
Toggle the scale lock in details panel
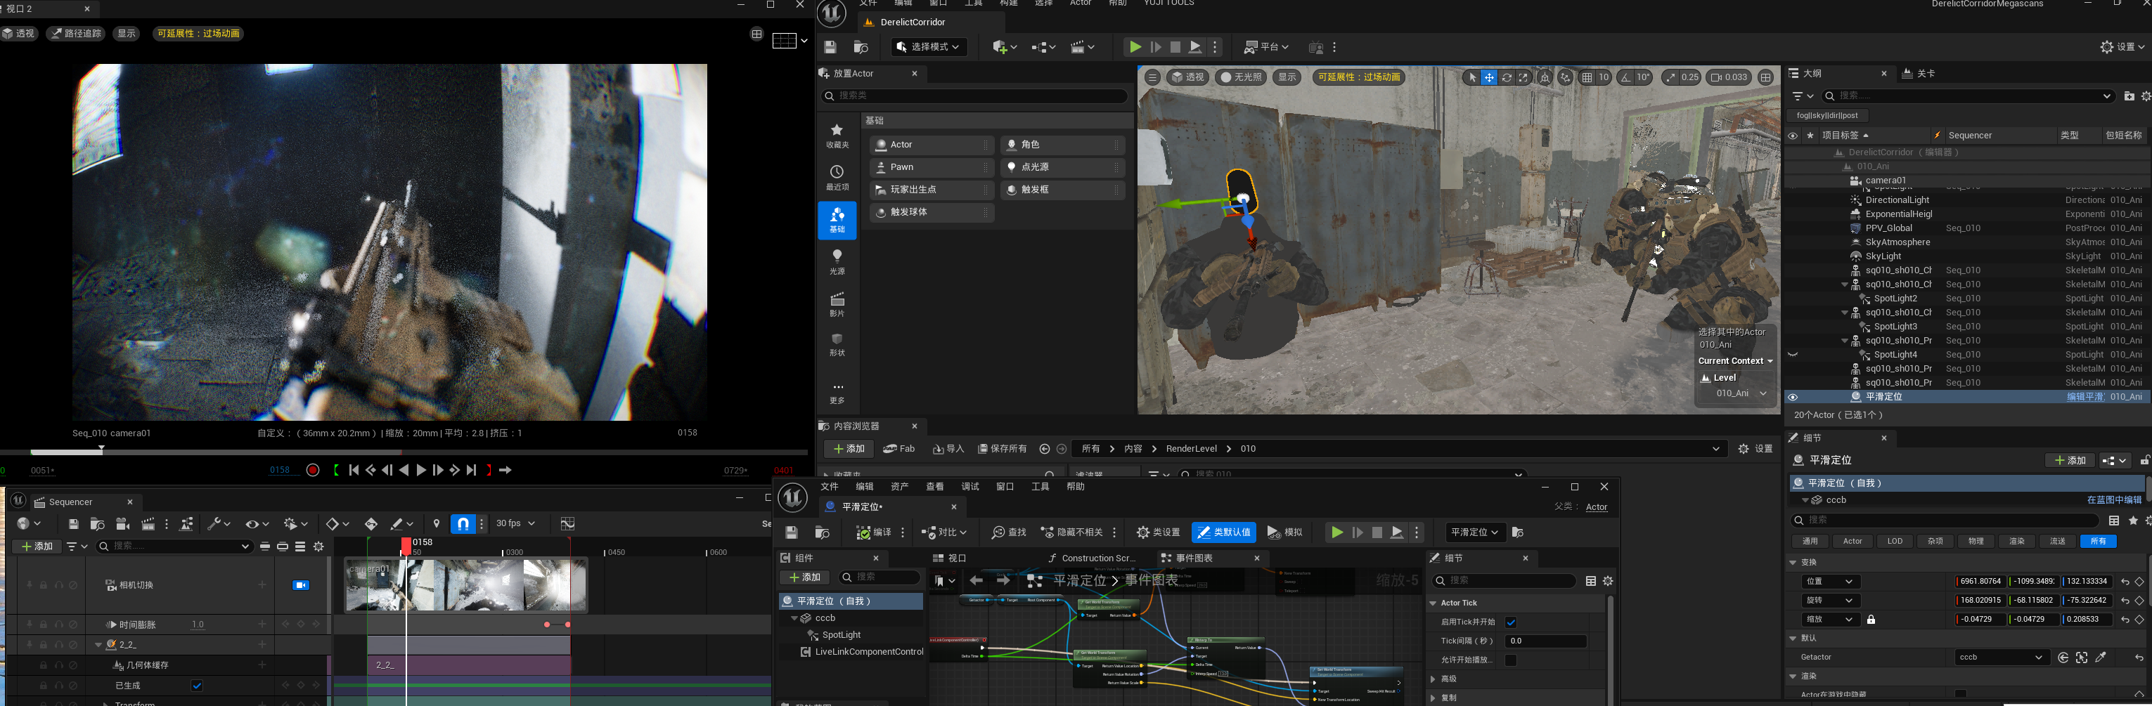[x=1871, y=620]
